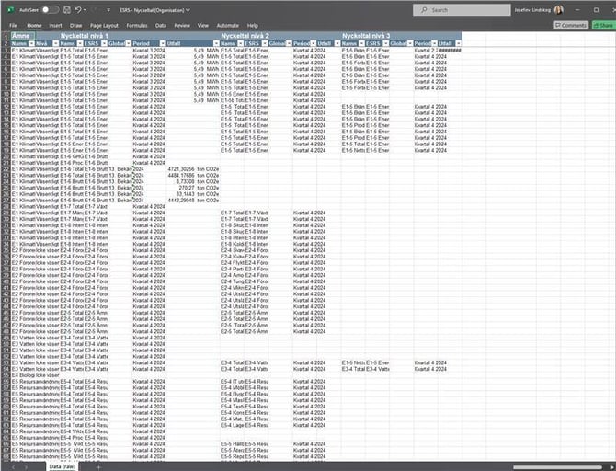Viewport: 616px width, 471px height.
Task: Select the Ämne header cell
Action: 23,36
